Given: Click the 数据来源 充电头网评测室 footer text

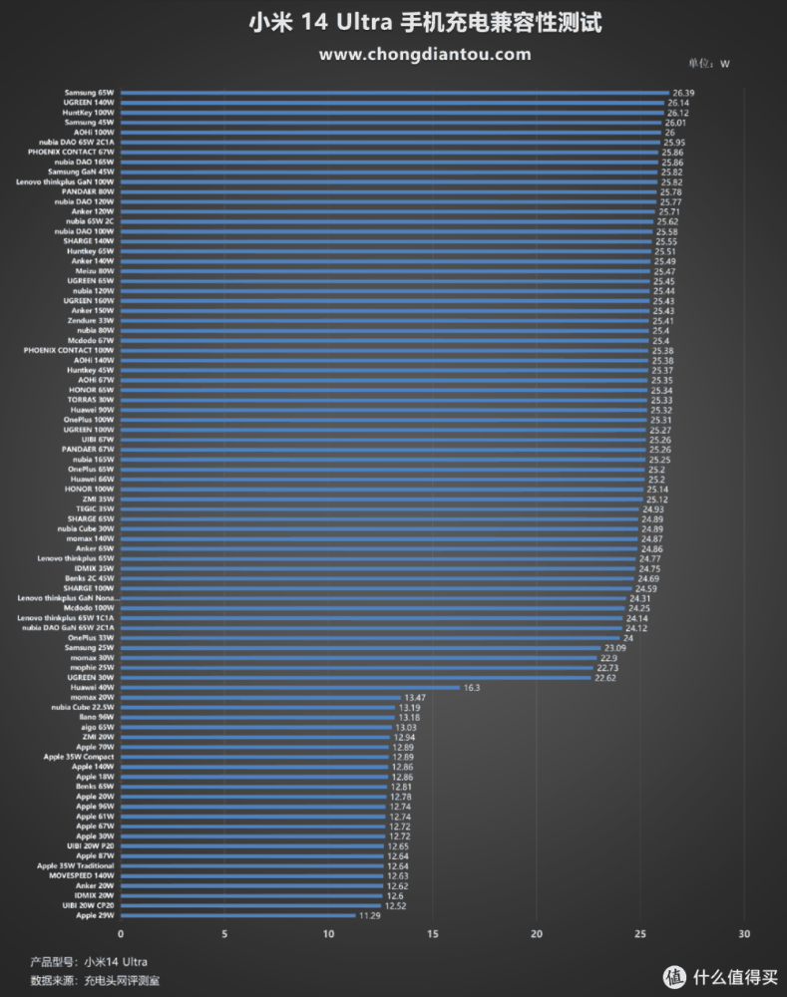Looking at the screenshot, I should tap(95, 981).
